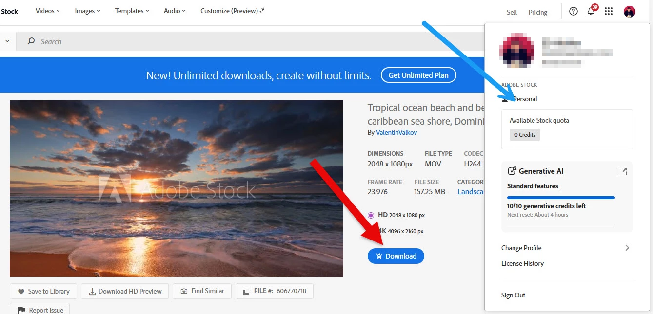Click Download HD Preview button
The width and height of the screenshot is (653, 314).
pyautogui.click(x=125, y=291)
